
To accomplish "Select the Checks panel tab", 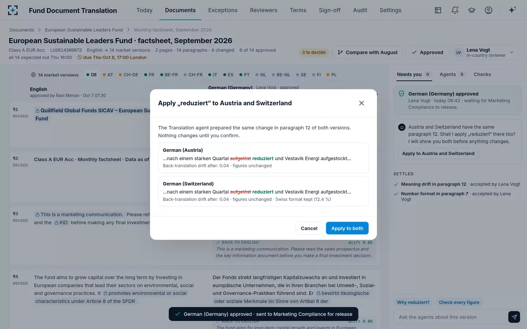I will (482, 74).
